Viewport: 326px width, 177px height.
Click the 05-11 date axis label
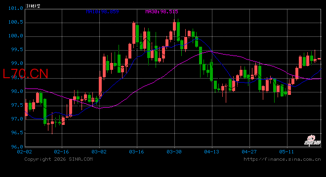coord(286,152)
